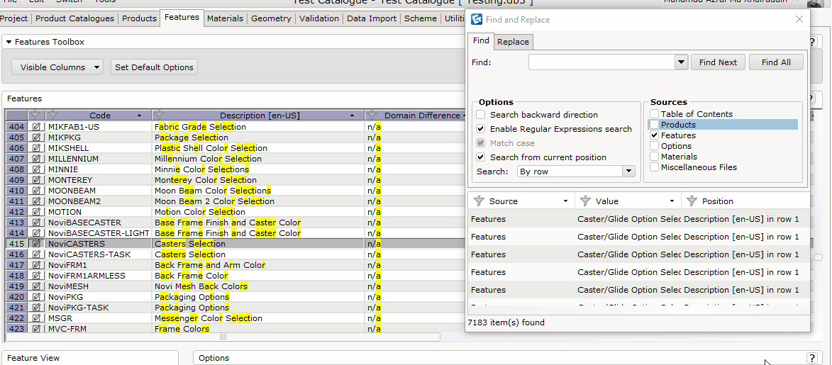Close the Find and Replace dialog
Image resolution: width=832 pixels, height=365 pixels.
point(799,20)
